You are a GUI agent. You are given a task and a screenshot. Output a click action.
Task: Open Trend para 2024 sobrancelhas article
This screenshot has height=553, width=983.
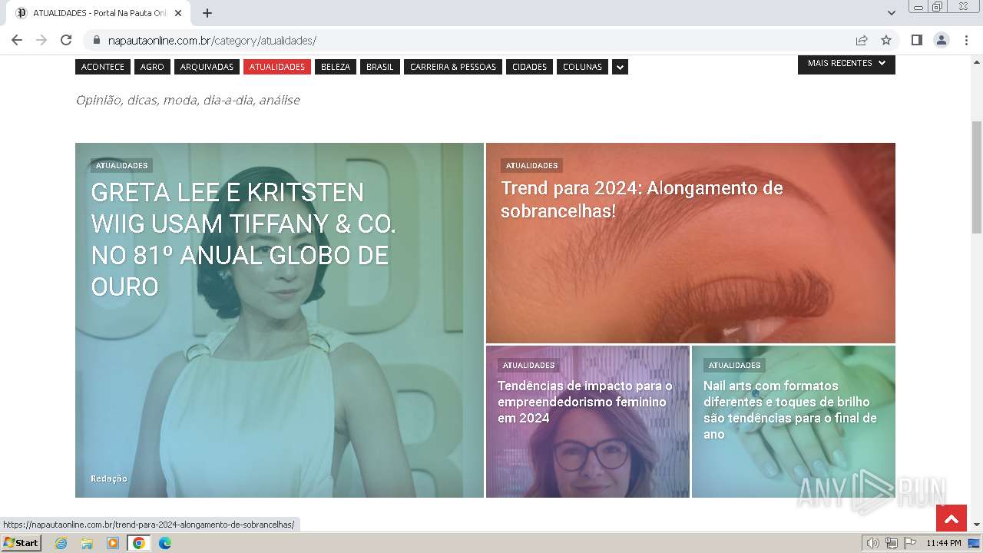642,199
